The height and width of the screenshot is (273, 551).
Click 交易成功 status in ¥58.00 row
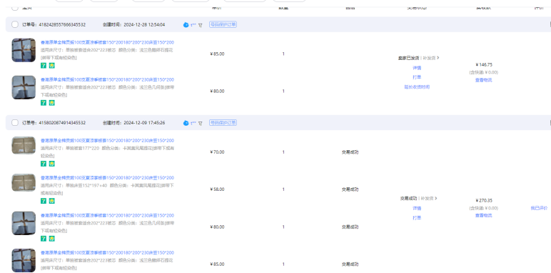350,189
